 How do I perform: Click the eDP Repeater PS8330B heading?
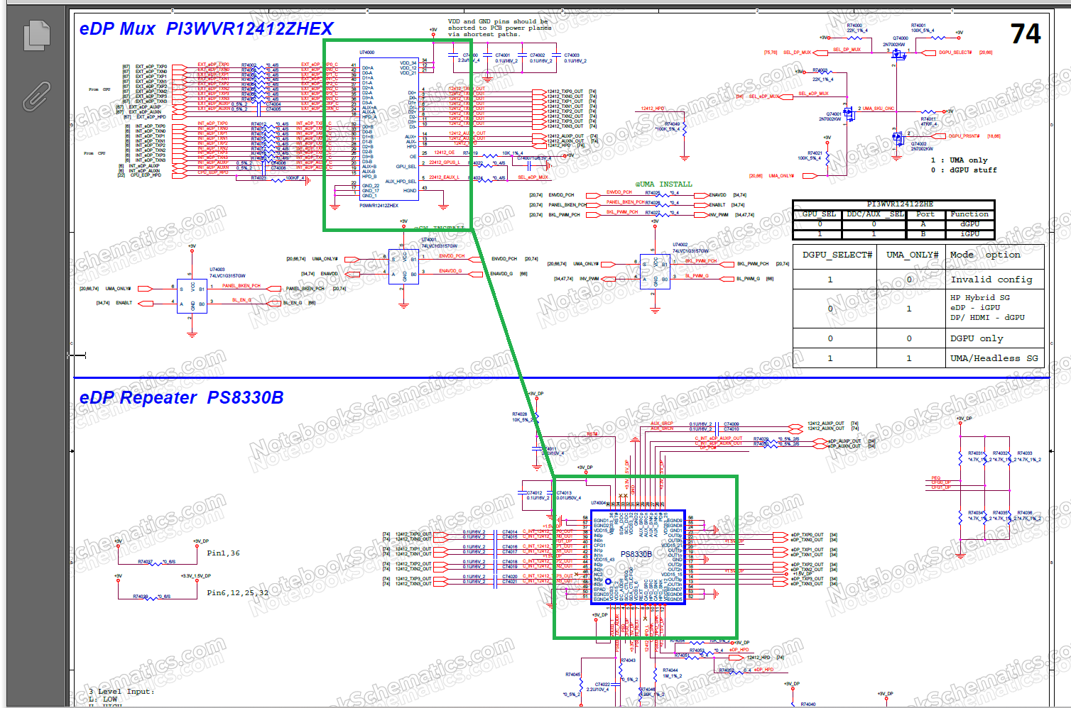coord(182,398)
